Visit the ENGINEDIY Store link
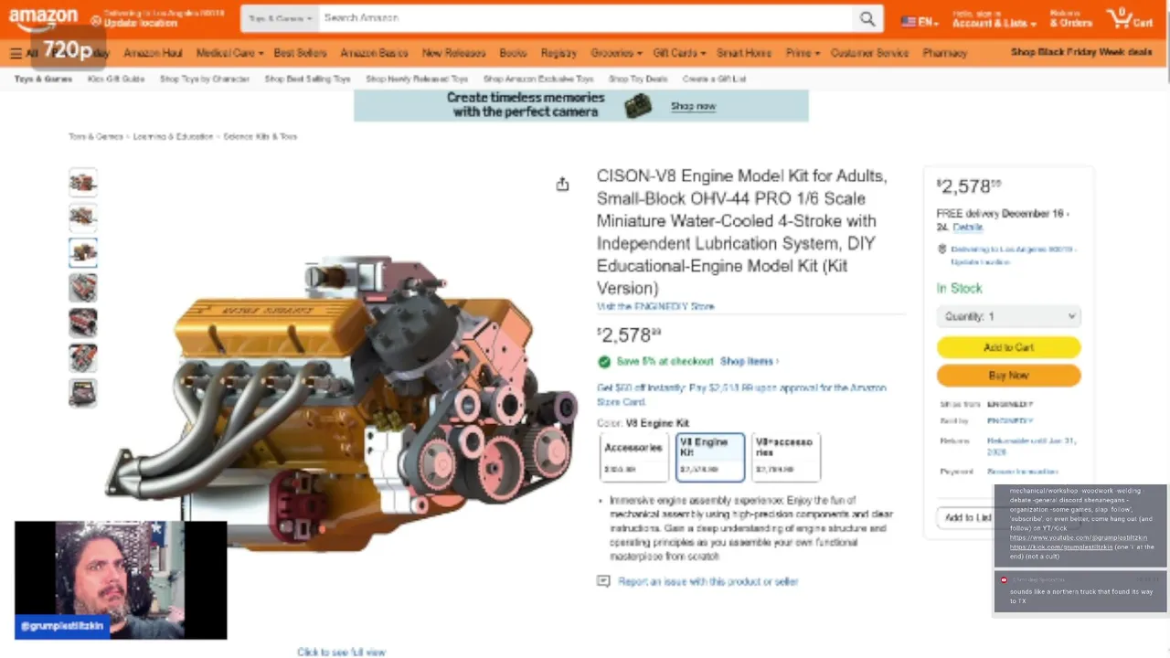Image resolution: width=1170 pixels, height=658 pixels. 655,307
